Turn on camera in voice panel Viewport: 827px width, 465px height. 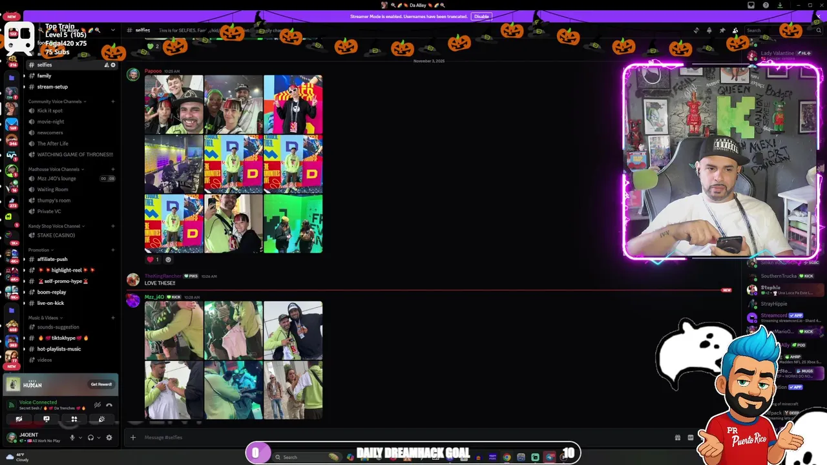pyautogui.click(x=19, y=419)
